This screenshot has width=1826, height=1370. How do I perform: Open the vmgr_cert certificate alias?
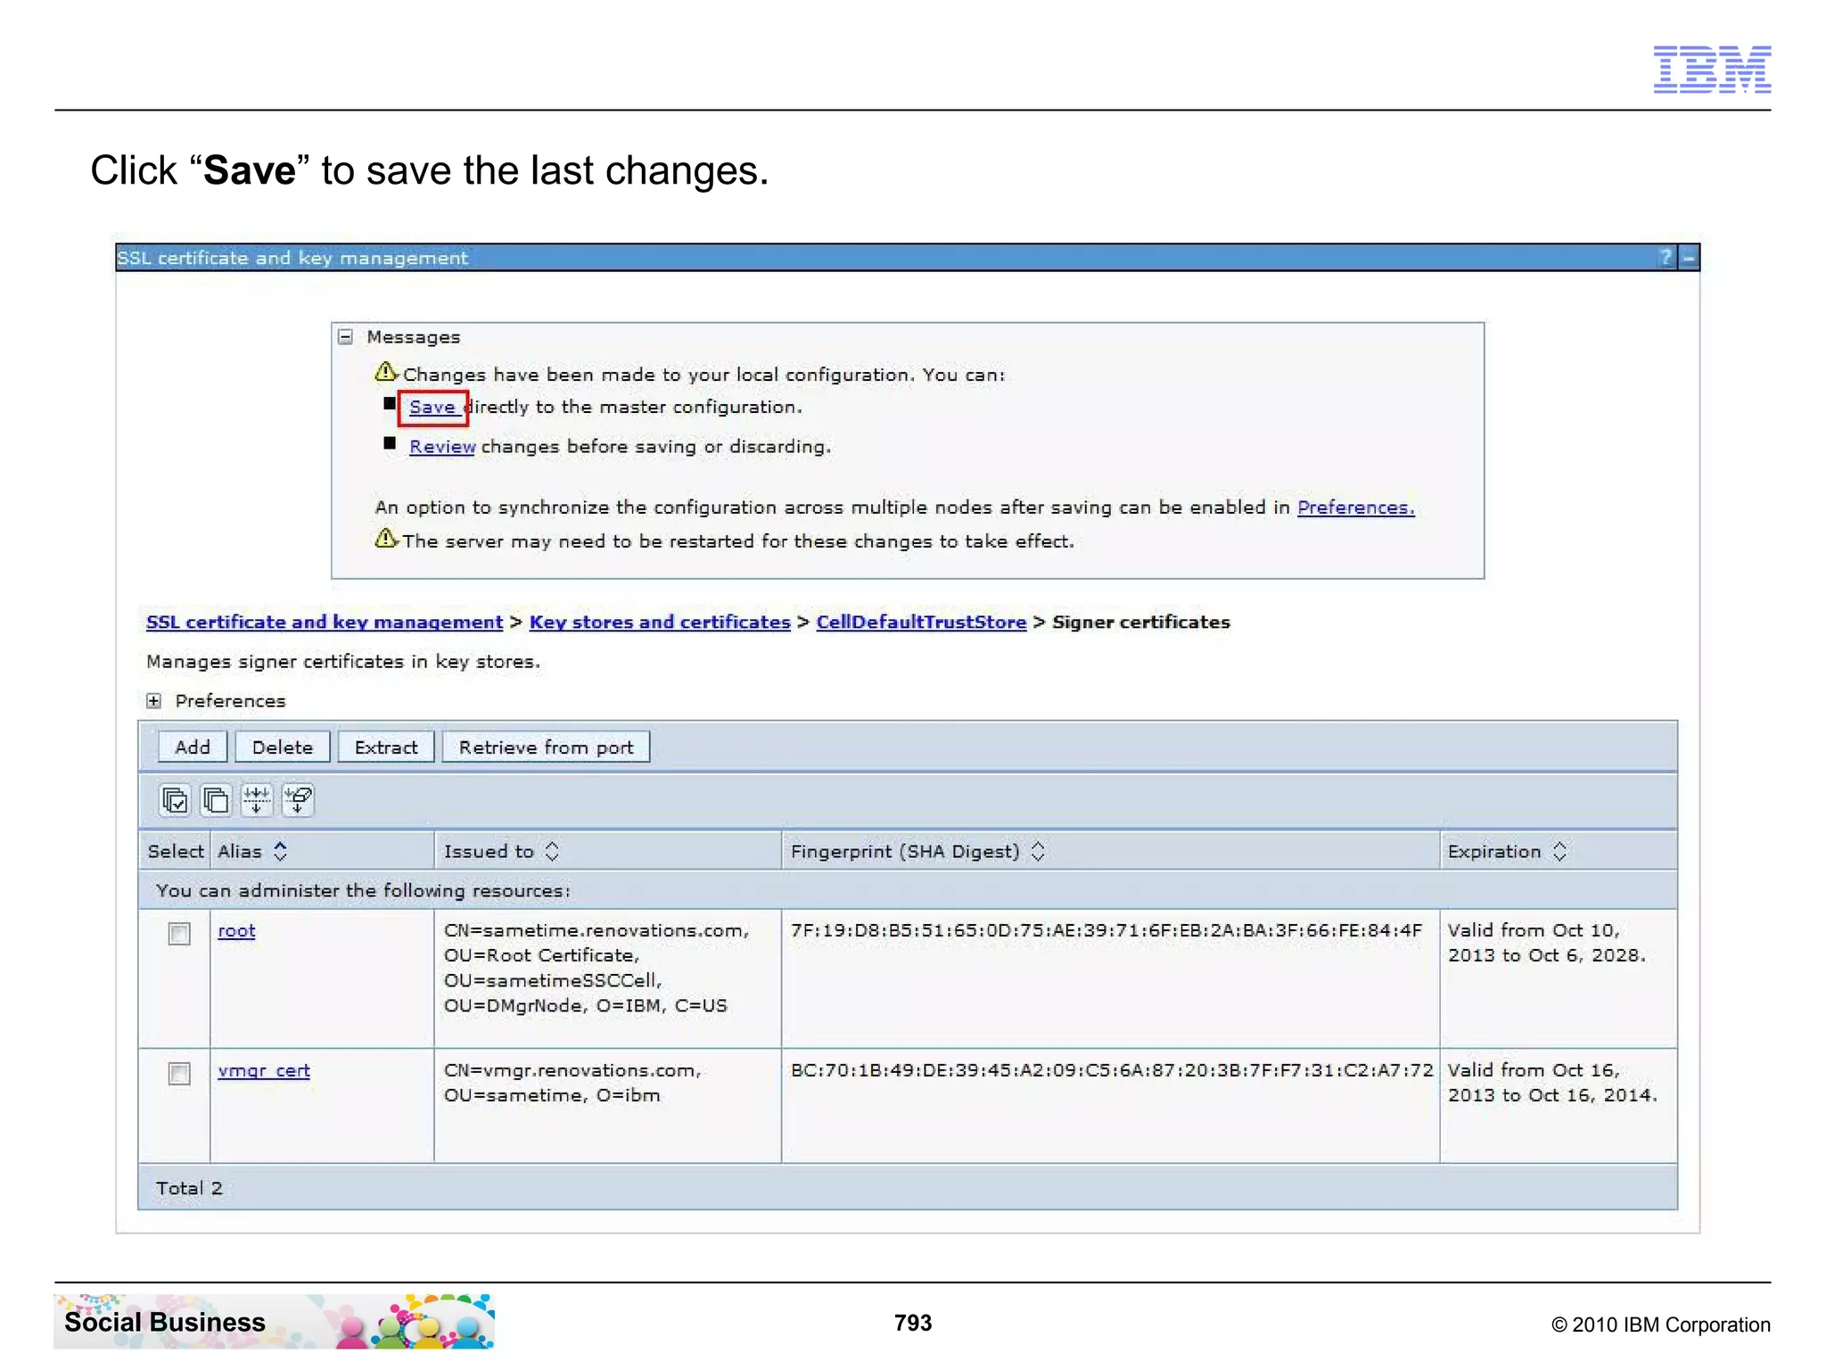pos(264,1070)
